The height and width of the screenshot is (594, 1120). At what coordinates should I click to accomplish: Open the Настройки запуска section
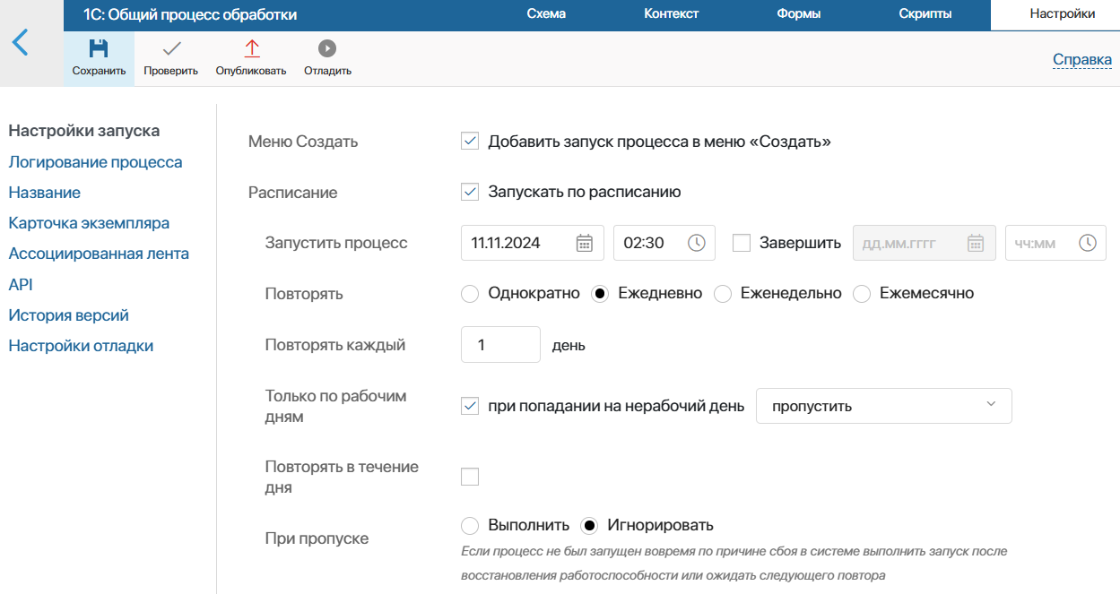[x=84, y=131]
